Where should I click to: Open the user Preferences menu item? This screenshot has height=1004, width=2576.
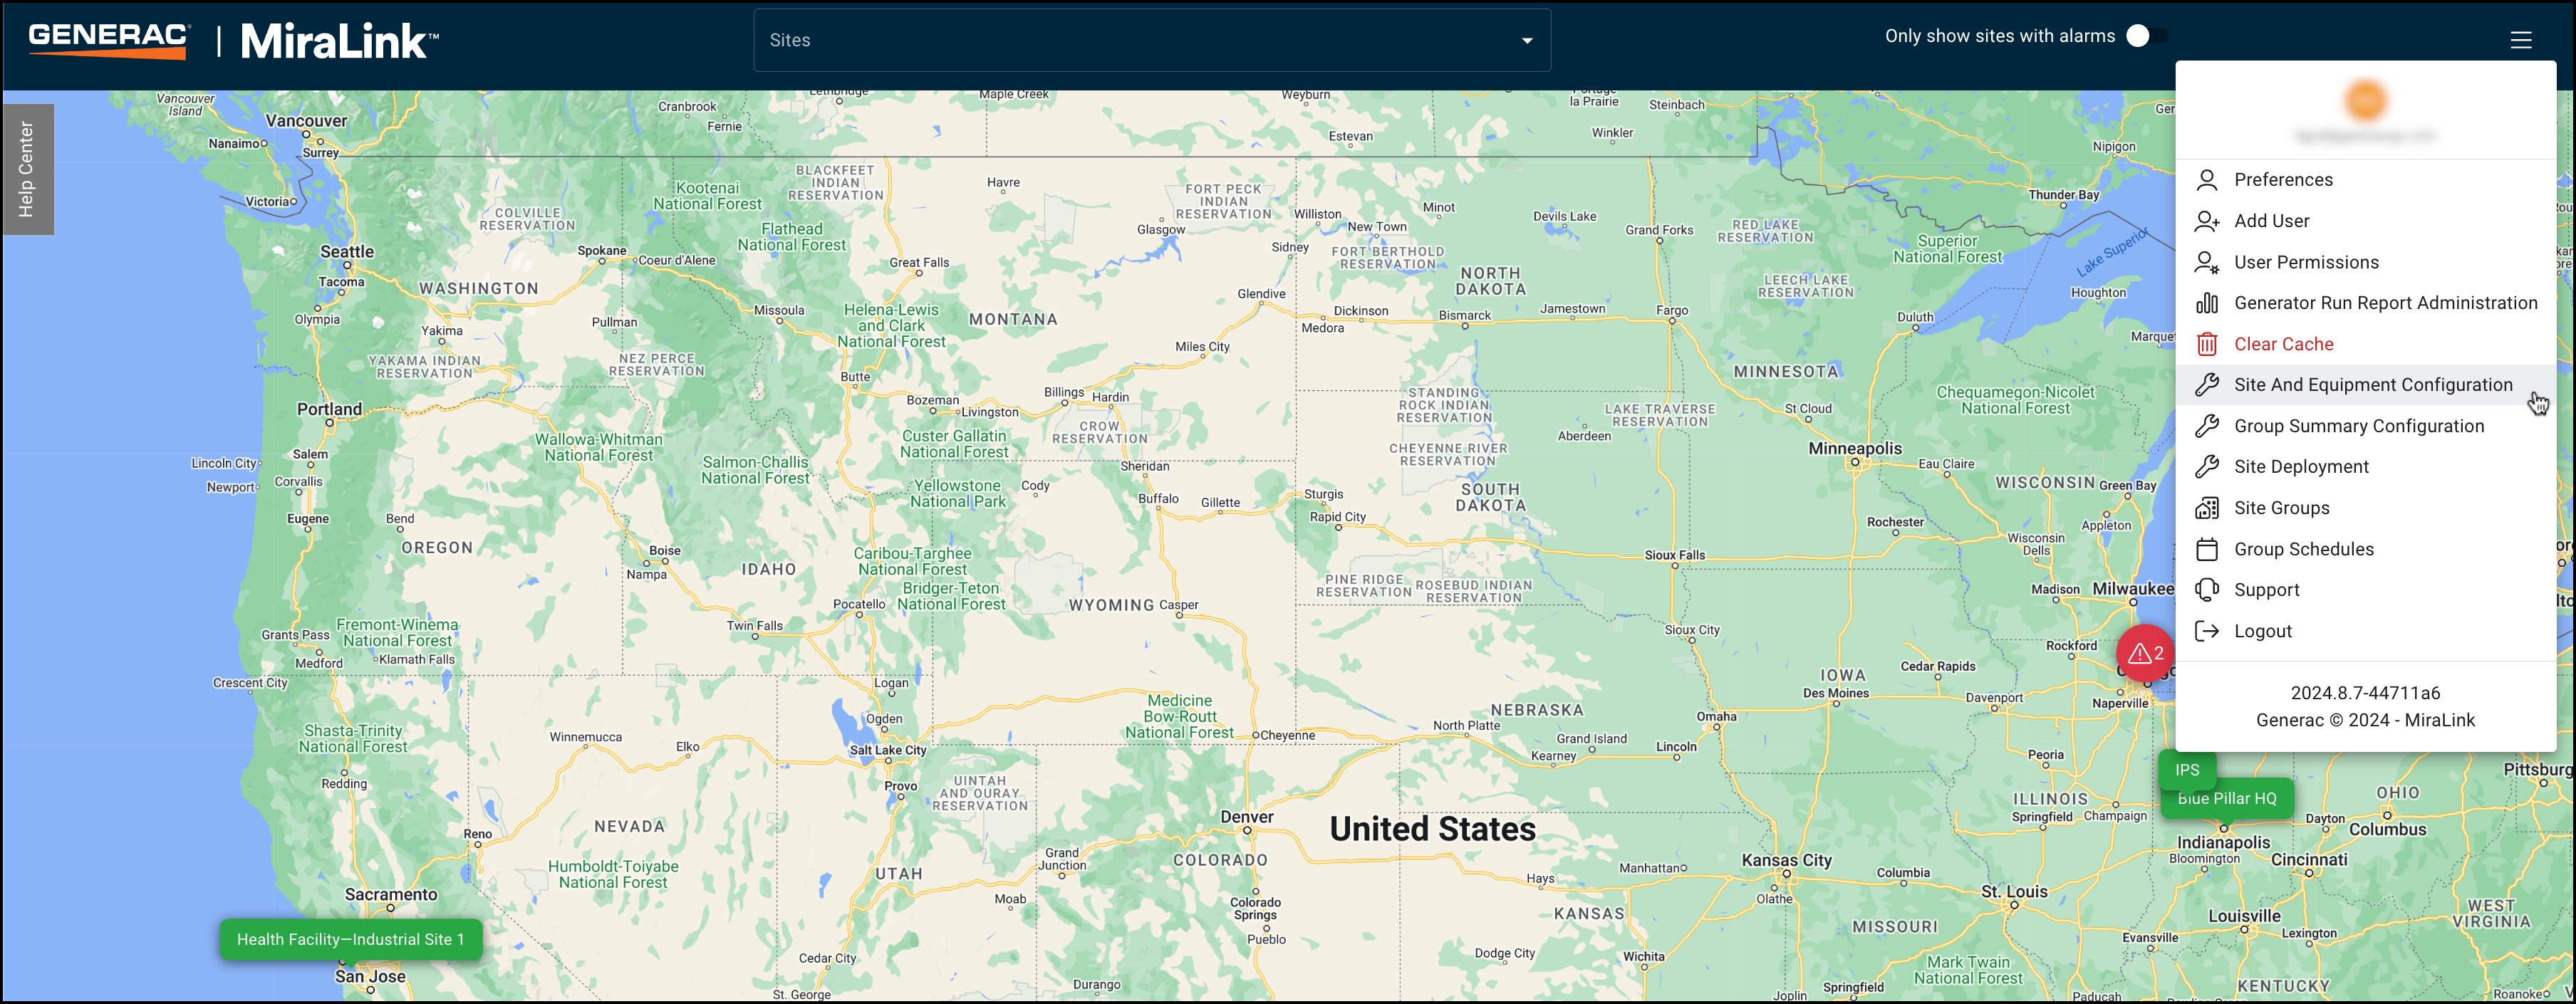[x=2285, y=179]
